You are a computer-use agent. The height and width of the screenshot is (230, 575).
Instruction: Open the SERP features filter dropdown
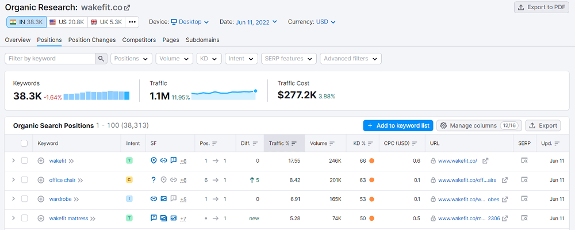(289, 59)
